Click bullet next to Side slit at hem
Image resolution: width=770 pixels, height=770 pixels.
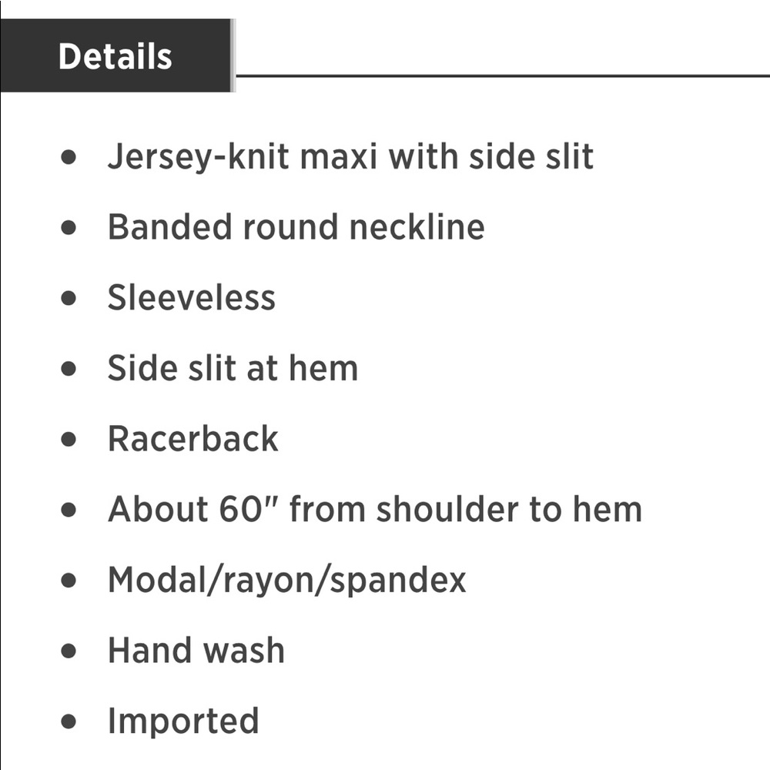pos(69,369)
